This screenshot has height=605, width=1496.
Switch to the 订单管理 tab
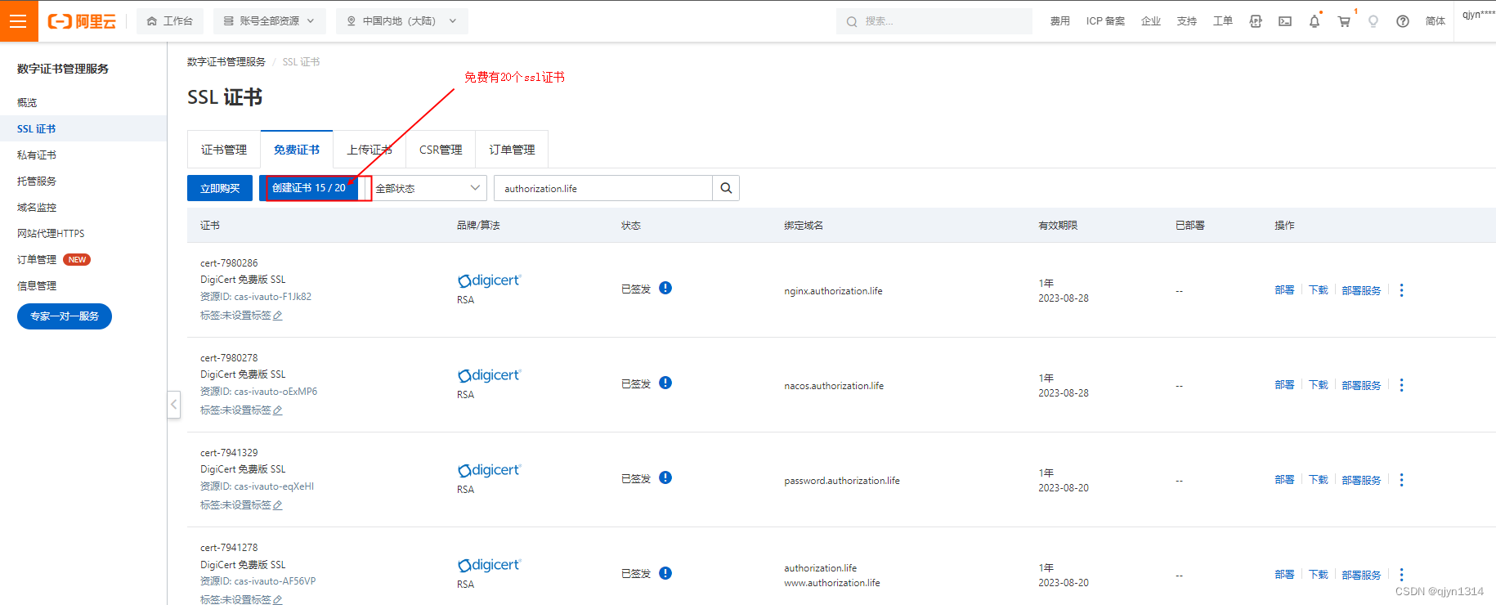click(512, 150)
